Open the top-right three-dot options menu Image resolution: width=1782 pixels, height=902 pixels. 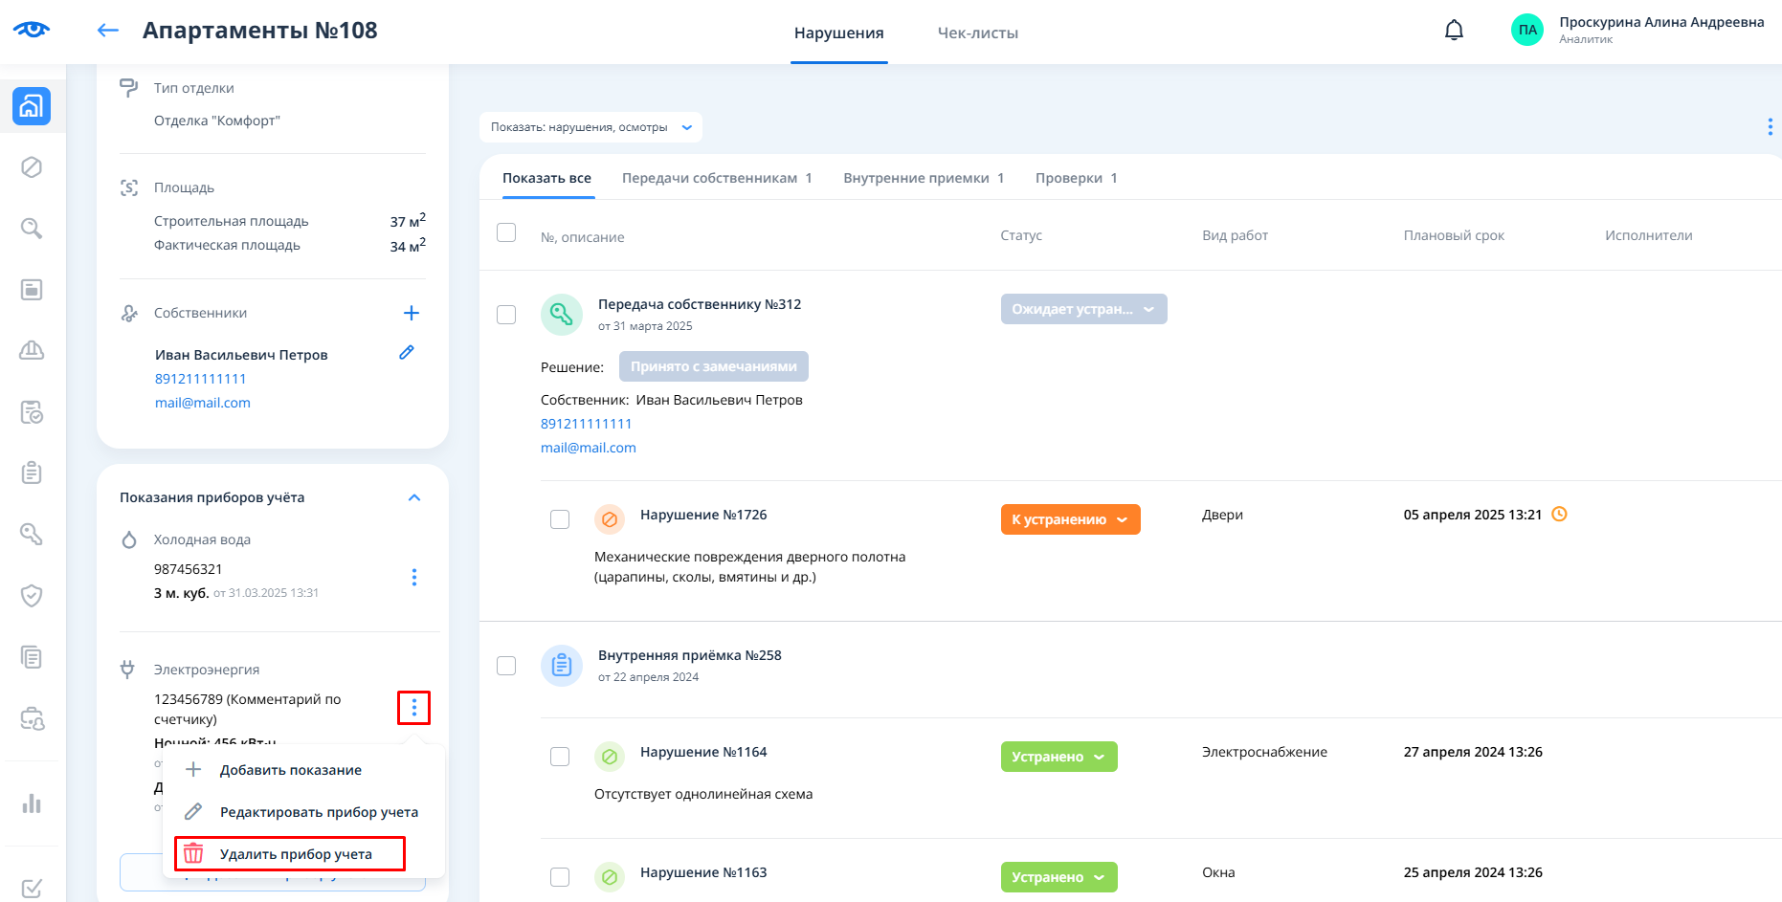(x=1770, y=127)
